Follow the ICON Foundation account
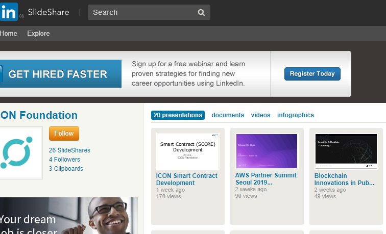Image resolution: width=386 pixels, height=234 pixels. coord(64,134)
